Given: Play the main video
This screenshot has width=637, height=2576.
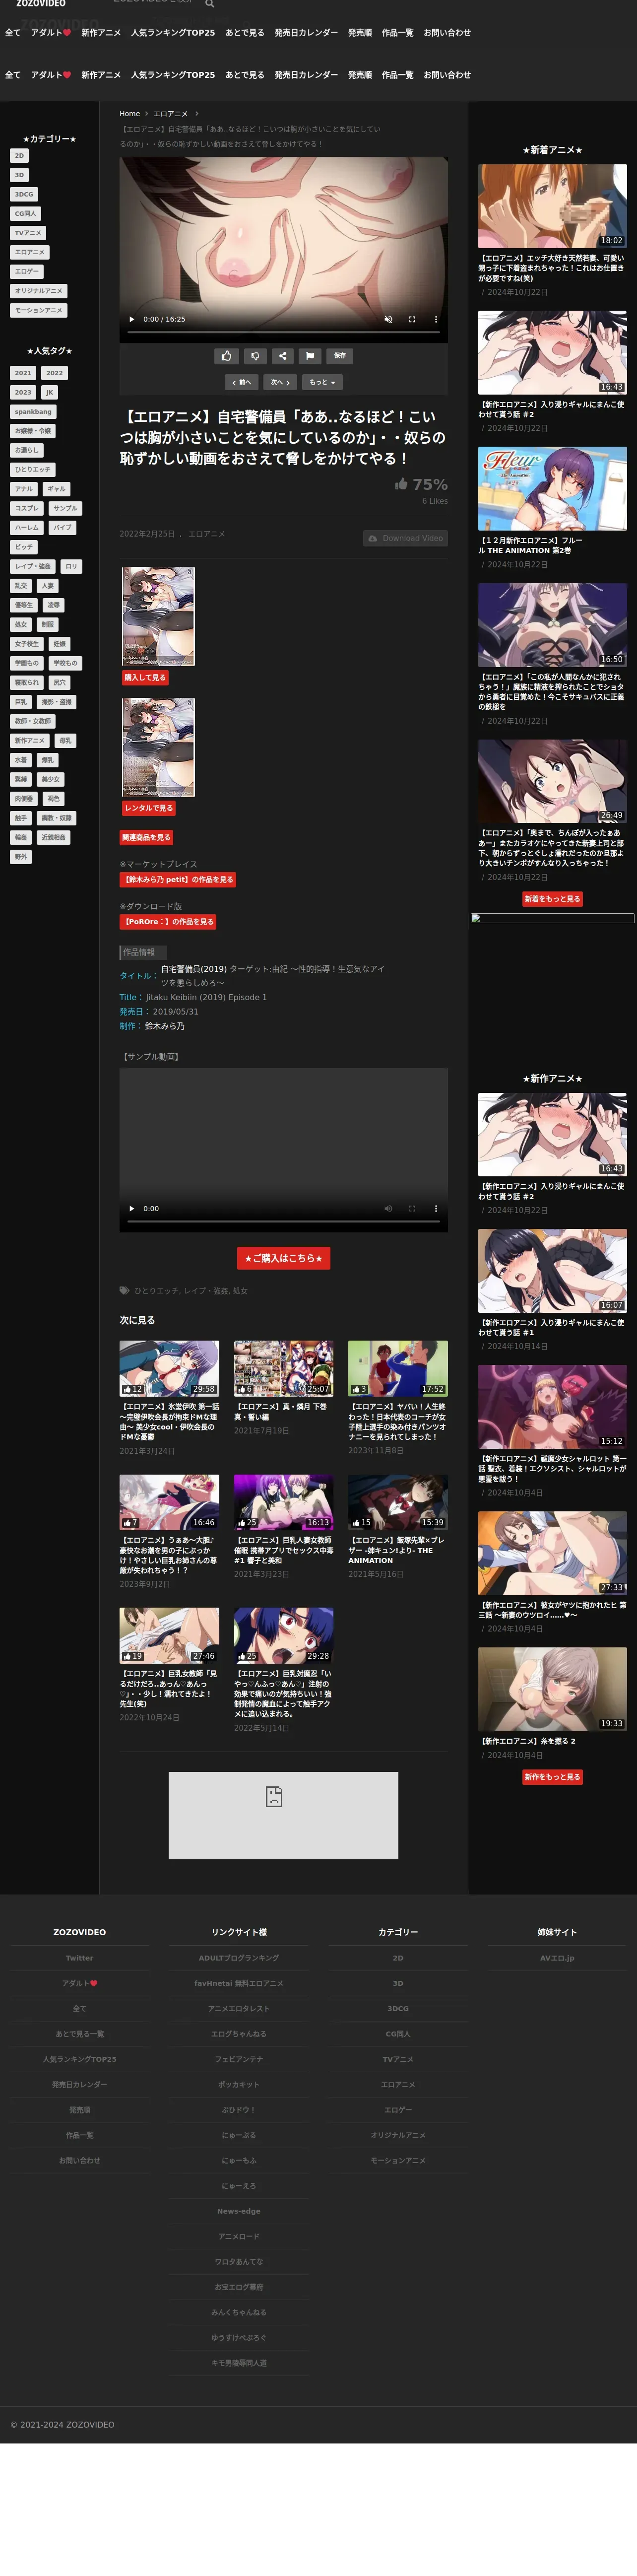Looking at the screenshot, I should pyautogui.click(x=132, y=319).
